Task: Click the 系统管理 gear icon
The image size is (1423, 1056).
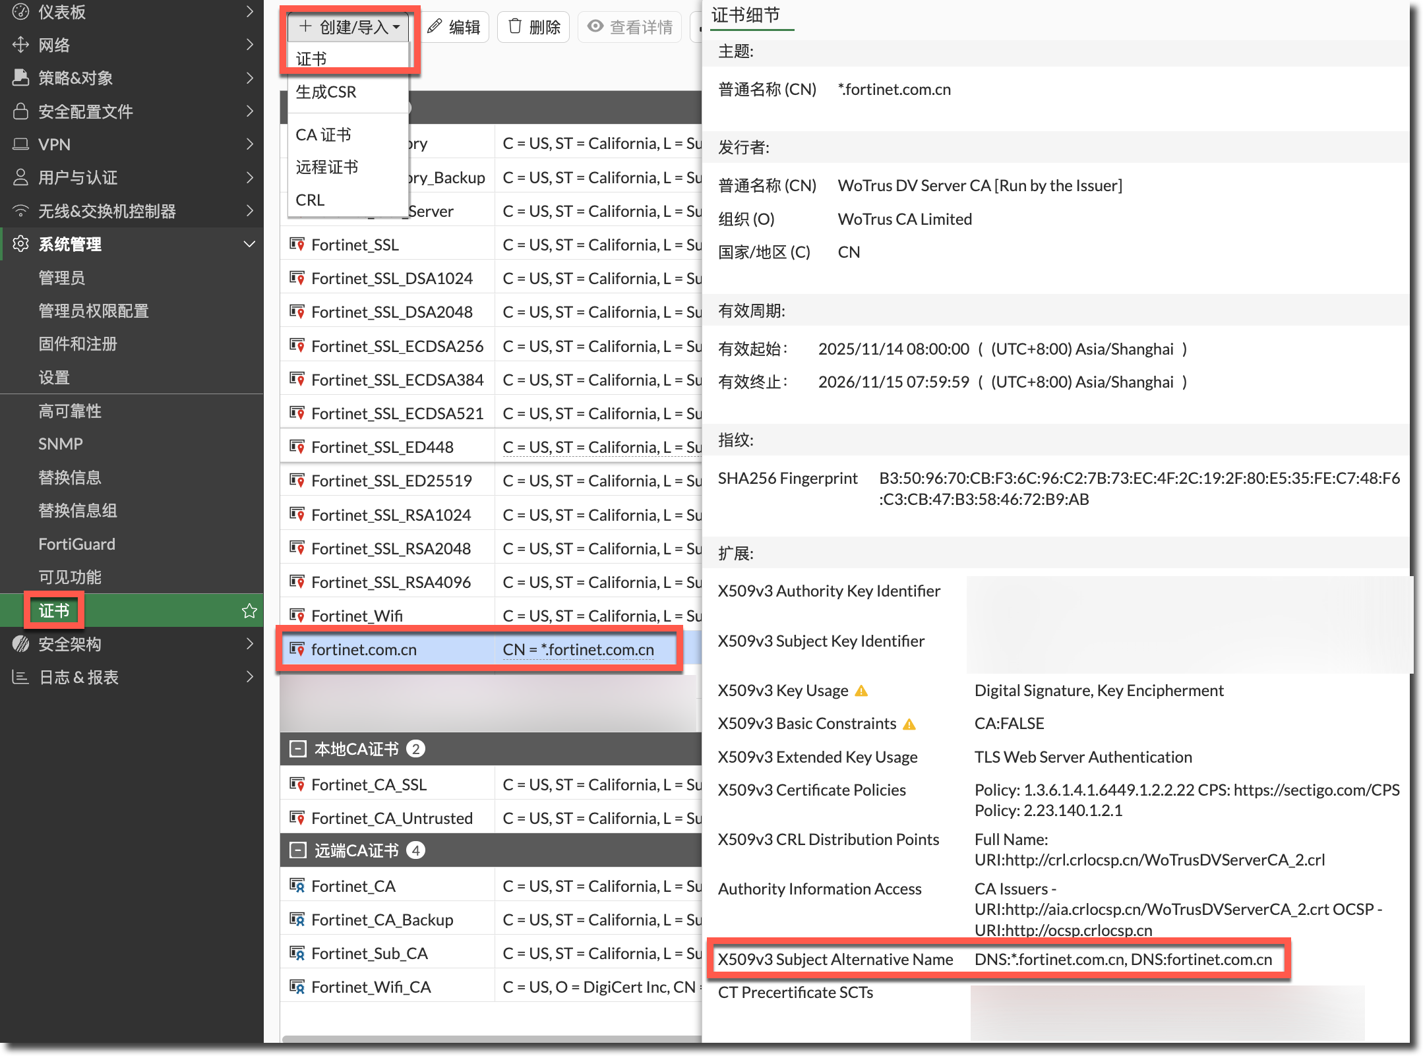Action: tap(20, 244)
